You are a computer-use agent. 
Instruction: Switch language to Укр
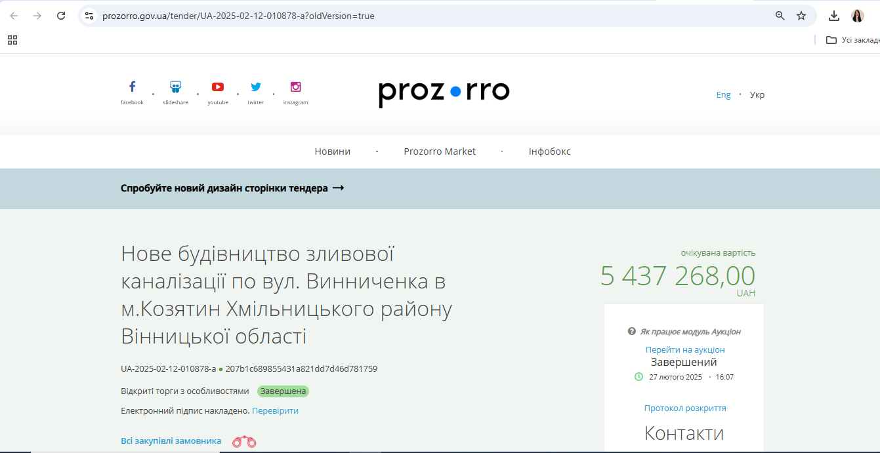757,94
